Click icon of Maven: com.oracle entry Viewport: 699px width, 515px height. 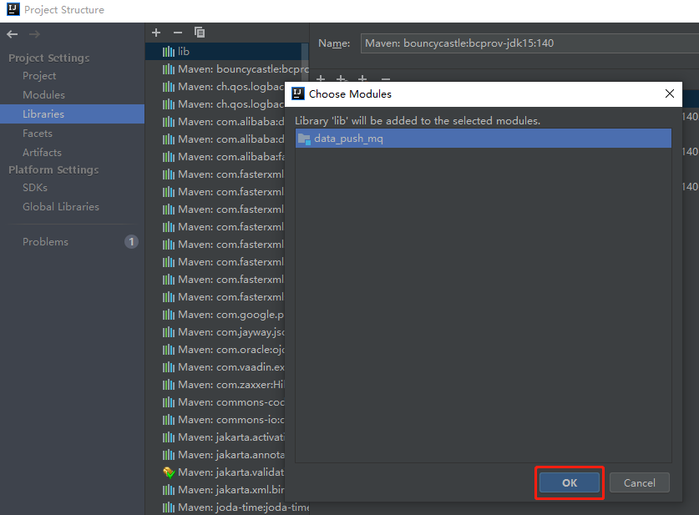point(169,350)
